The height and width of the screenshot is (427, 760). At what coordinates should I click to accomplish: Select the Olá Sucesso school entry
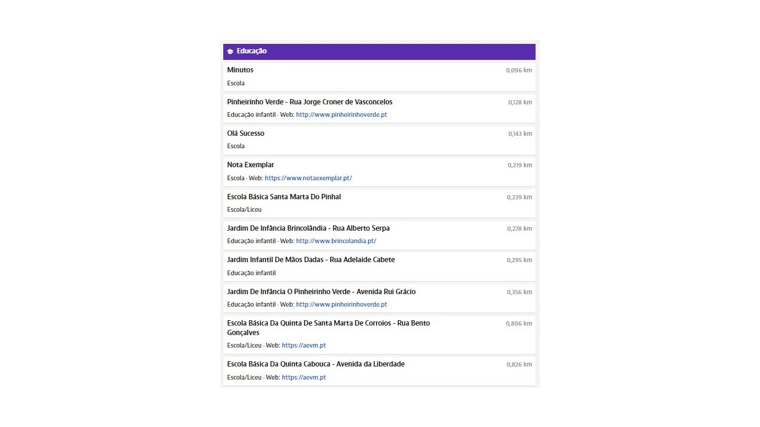tap(245, 133)
